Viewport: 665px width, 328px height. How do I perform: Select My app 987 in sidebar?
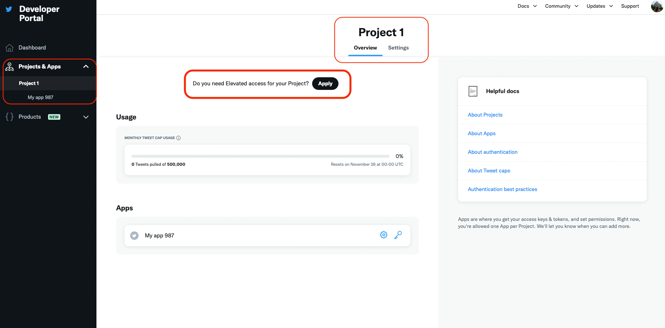[x=41, y=97]
